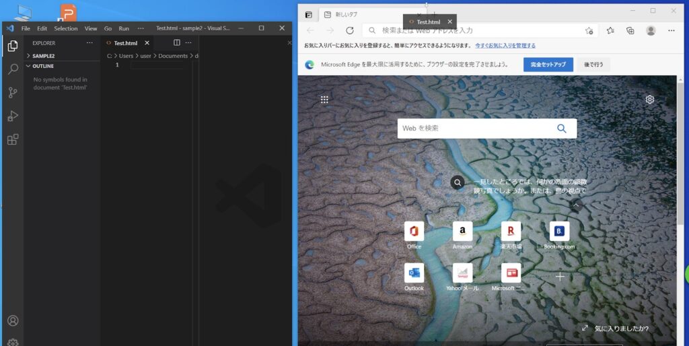Collapse quick links with chevron

(576, 205)
